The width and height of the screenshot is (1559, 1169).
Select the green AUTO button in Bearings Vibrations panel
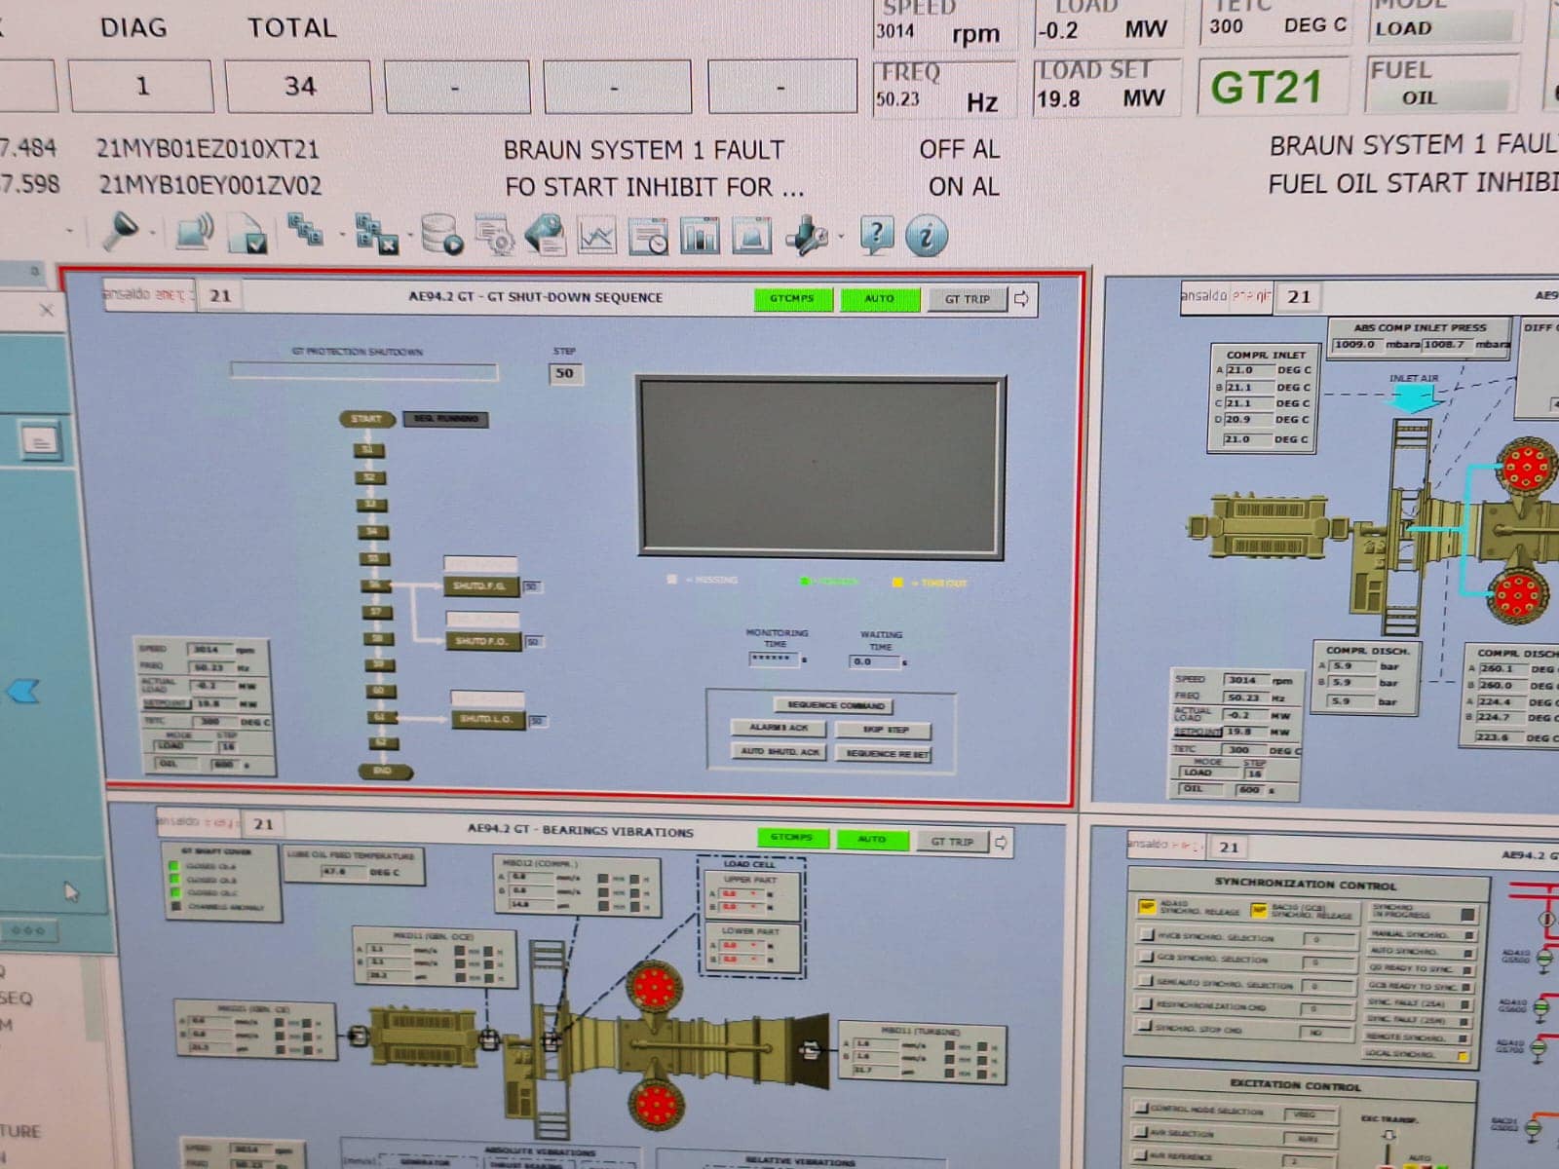click(871, 839)
